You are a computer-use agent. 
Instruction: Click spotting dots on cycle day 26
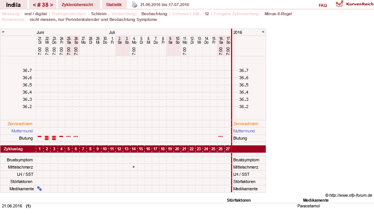(221, 137)
